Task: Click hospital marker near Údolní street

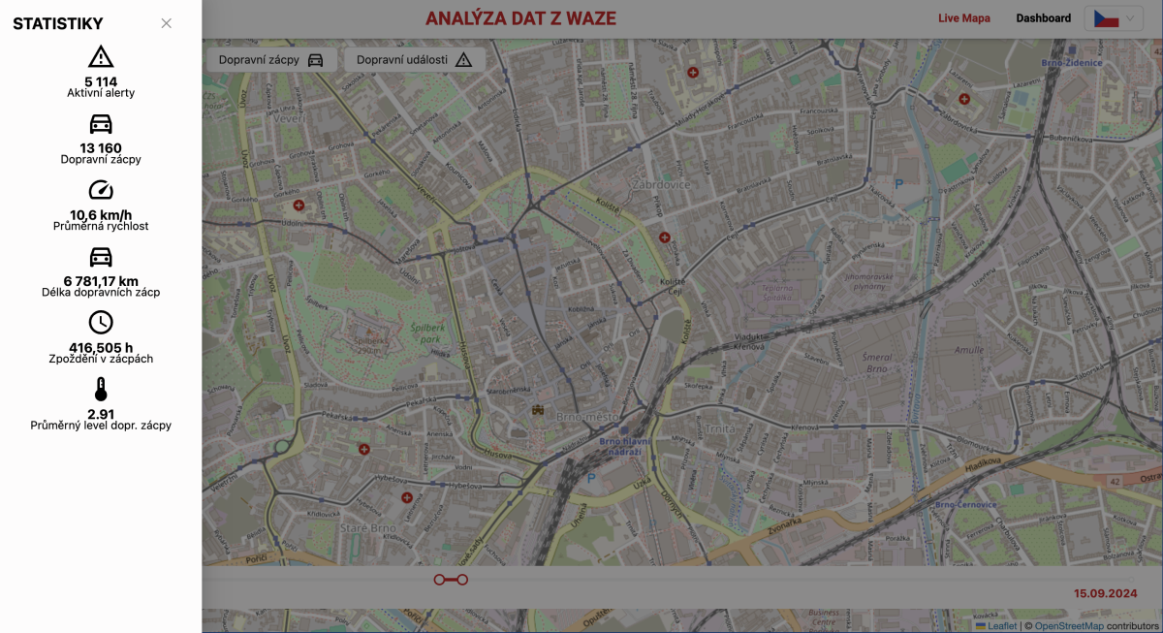Action: click(299, 206)
